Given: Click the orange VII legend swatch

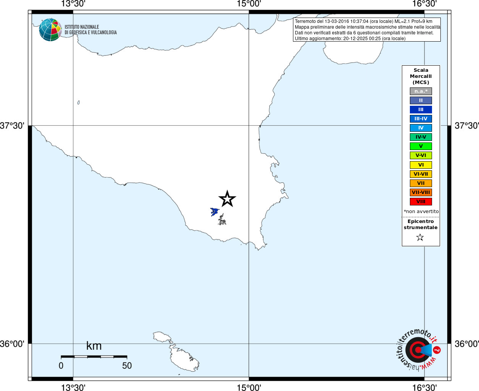Looking at the screenshot, I should pyautogui.click(x=421, y=183).
